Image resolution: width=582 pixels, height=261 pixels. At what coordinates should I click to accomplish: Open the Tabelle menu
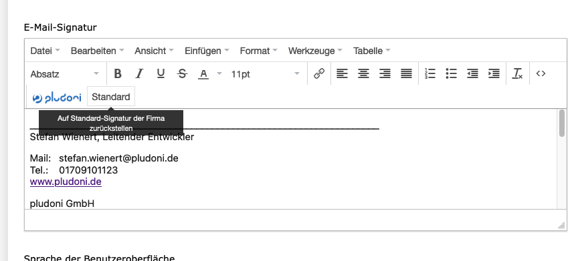point(371,51)
